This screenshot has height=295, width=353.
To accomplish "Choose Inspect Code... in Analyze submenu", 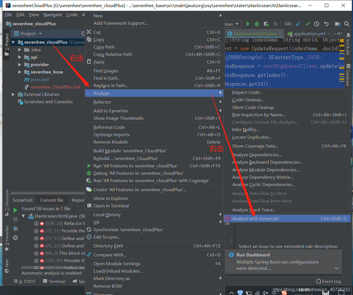I will tap(287, 92).
